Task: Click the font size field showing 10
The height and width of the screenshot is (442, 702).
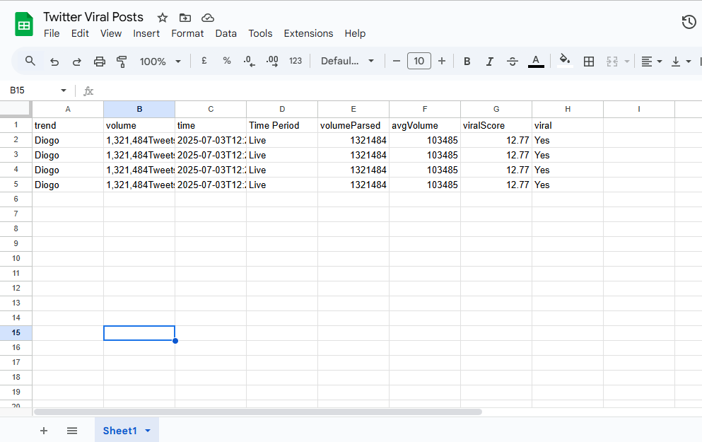Action: 419,61
